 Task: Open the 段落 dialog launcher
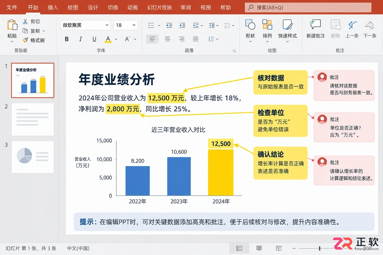[x=234, y=51]
